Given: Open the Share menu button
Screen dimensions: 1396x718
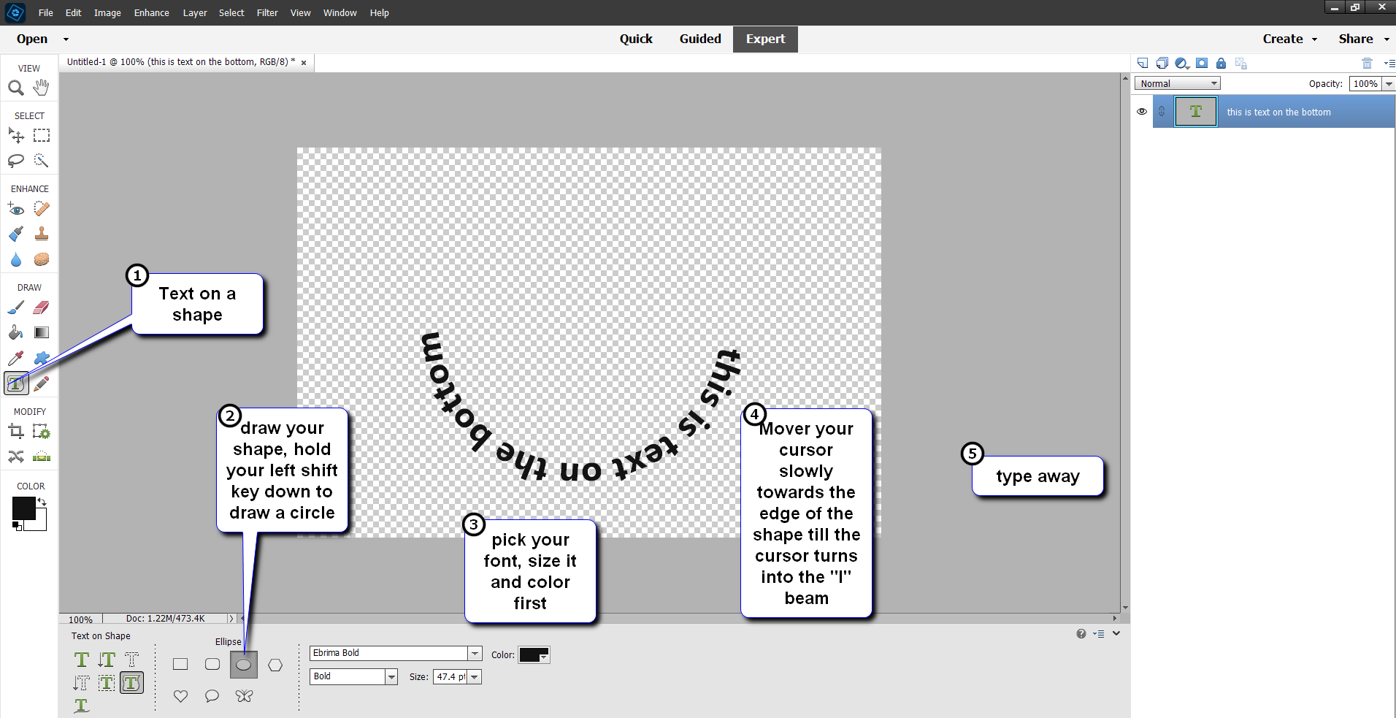Looking at the screenshot, I should pos(1357,39).
